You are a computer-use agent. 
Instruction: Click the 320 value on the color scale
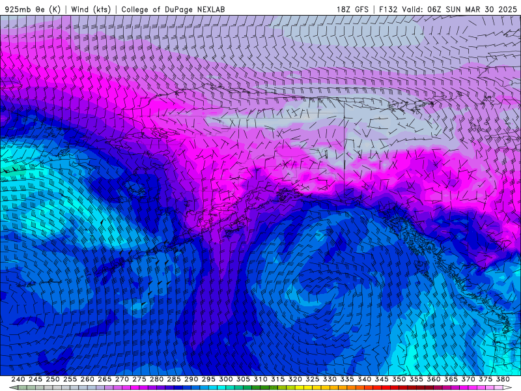coord(295,379)
